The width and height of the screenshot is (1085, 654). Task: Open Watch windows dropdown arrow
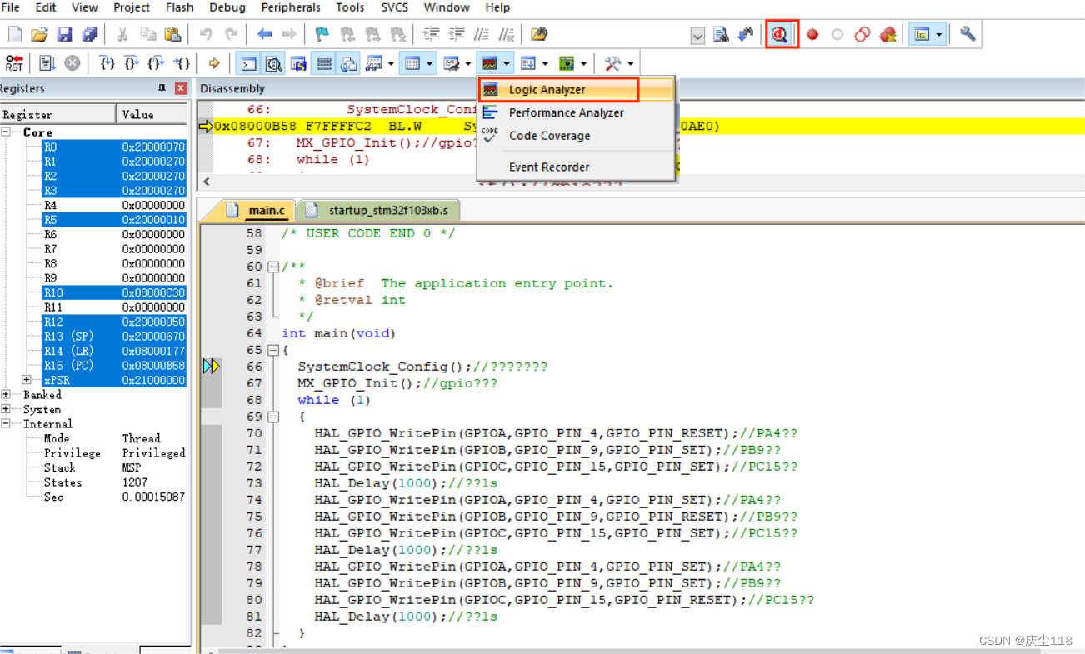point(391,63)
